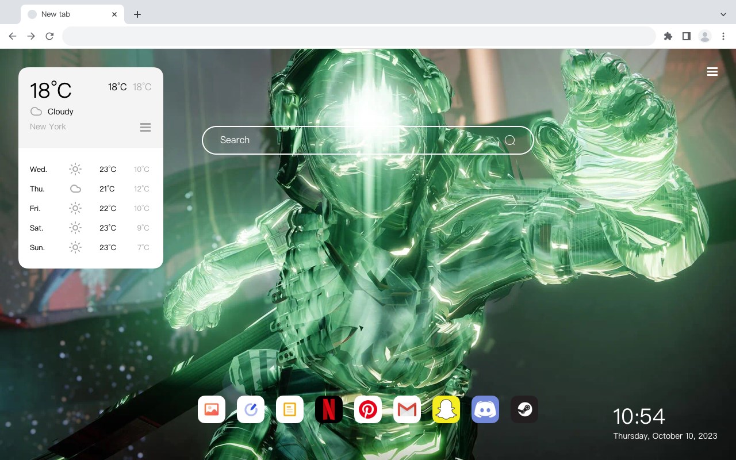Image resolution: width=736 pixels, height=460 pixels.
Task: Go back with the browser arrow
Action: [x=13, y=36]
